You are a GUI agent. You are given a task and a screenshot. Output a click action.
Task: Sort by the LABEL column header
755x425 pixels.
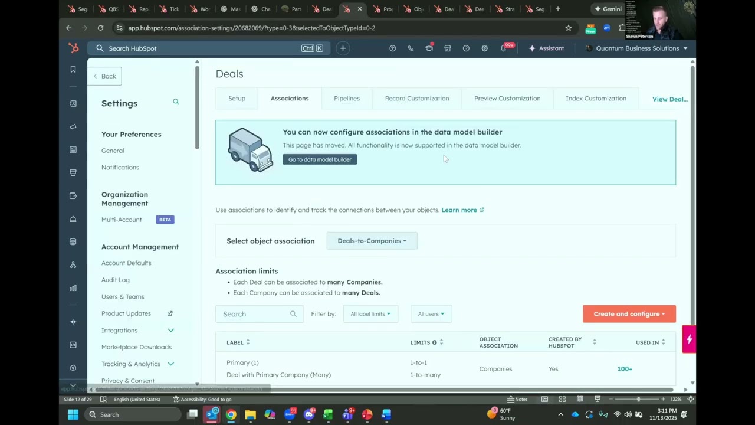pos(238,342)
